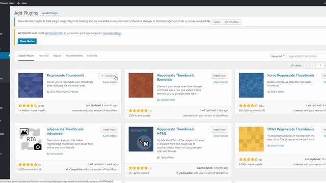Open Regenerate Thumbnails HTML title link
The height and width of the screenshot is (183, 326).
176,131
